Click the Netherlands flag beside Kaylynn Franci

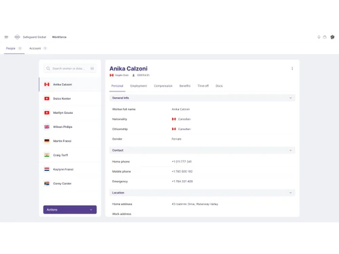coord(47,169)
